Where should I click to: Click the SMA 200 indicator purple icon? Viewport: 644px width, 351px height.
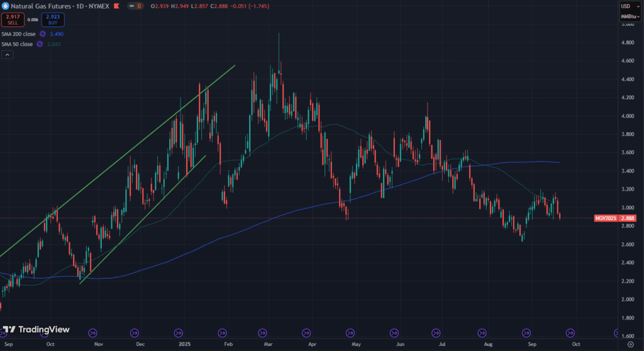(x=43, y=34)
